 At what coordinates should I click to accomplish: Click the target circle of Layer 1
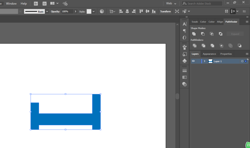tap(242, 61)
